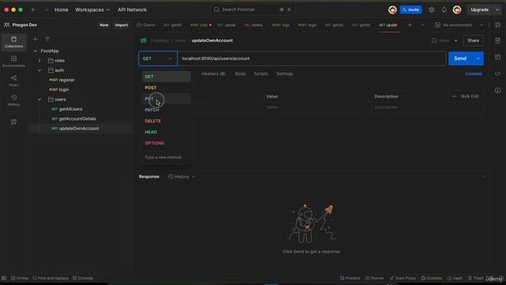Screen dimensions: 506x285
Task: Select PUT in the method list
Action: coord(166,98)
